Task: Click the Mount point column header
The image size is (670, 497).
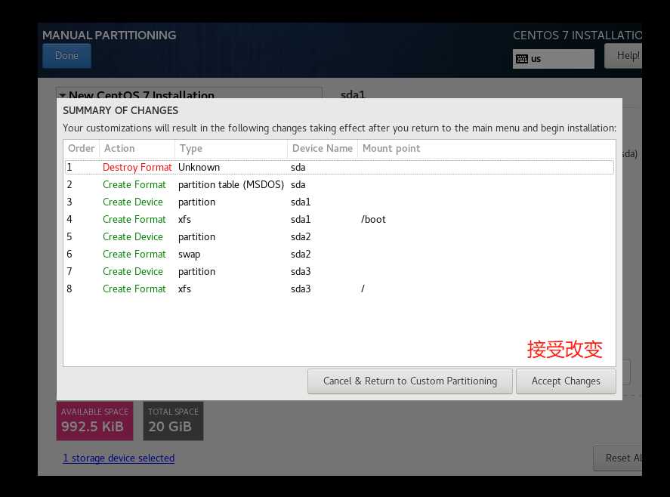Action: point(486,148)
